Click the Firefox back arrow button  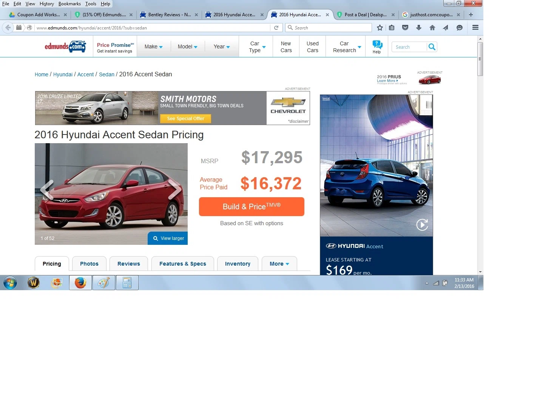point(8,28)
